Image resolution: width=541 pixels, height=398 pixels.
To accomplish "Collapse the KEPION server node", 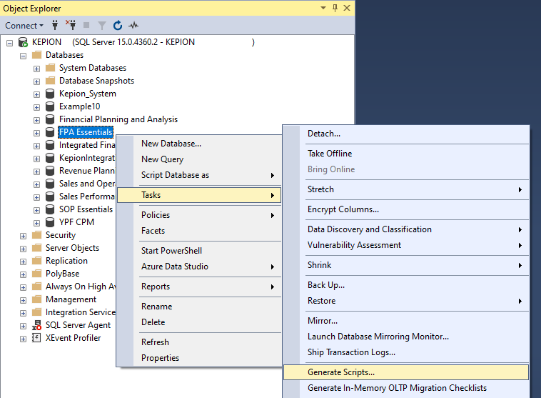I will (10, 43).
